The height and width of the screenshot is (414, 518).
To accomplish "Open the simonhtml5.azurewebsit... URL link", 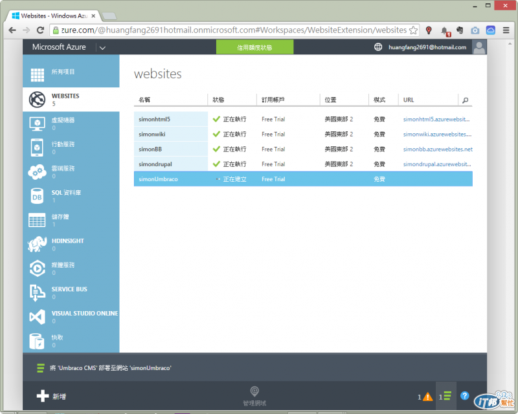I will click(436, 119).
